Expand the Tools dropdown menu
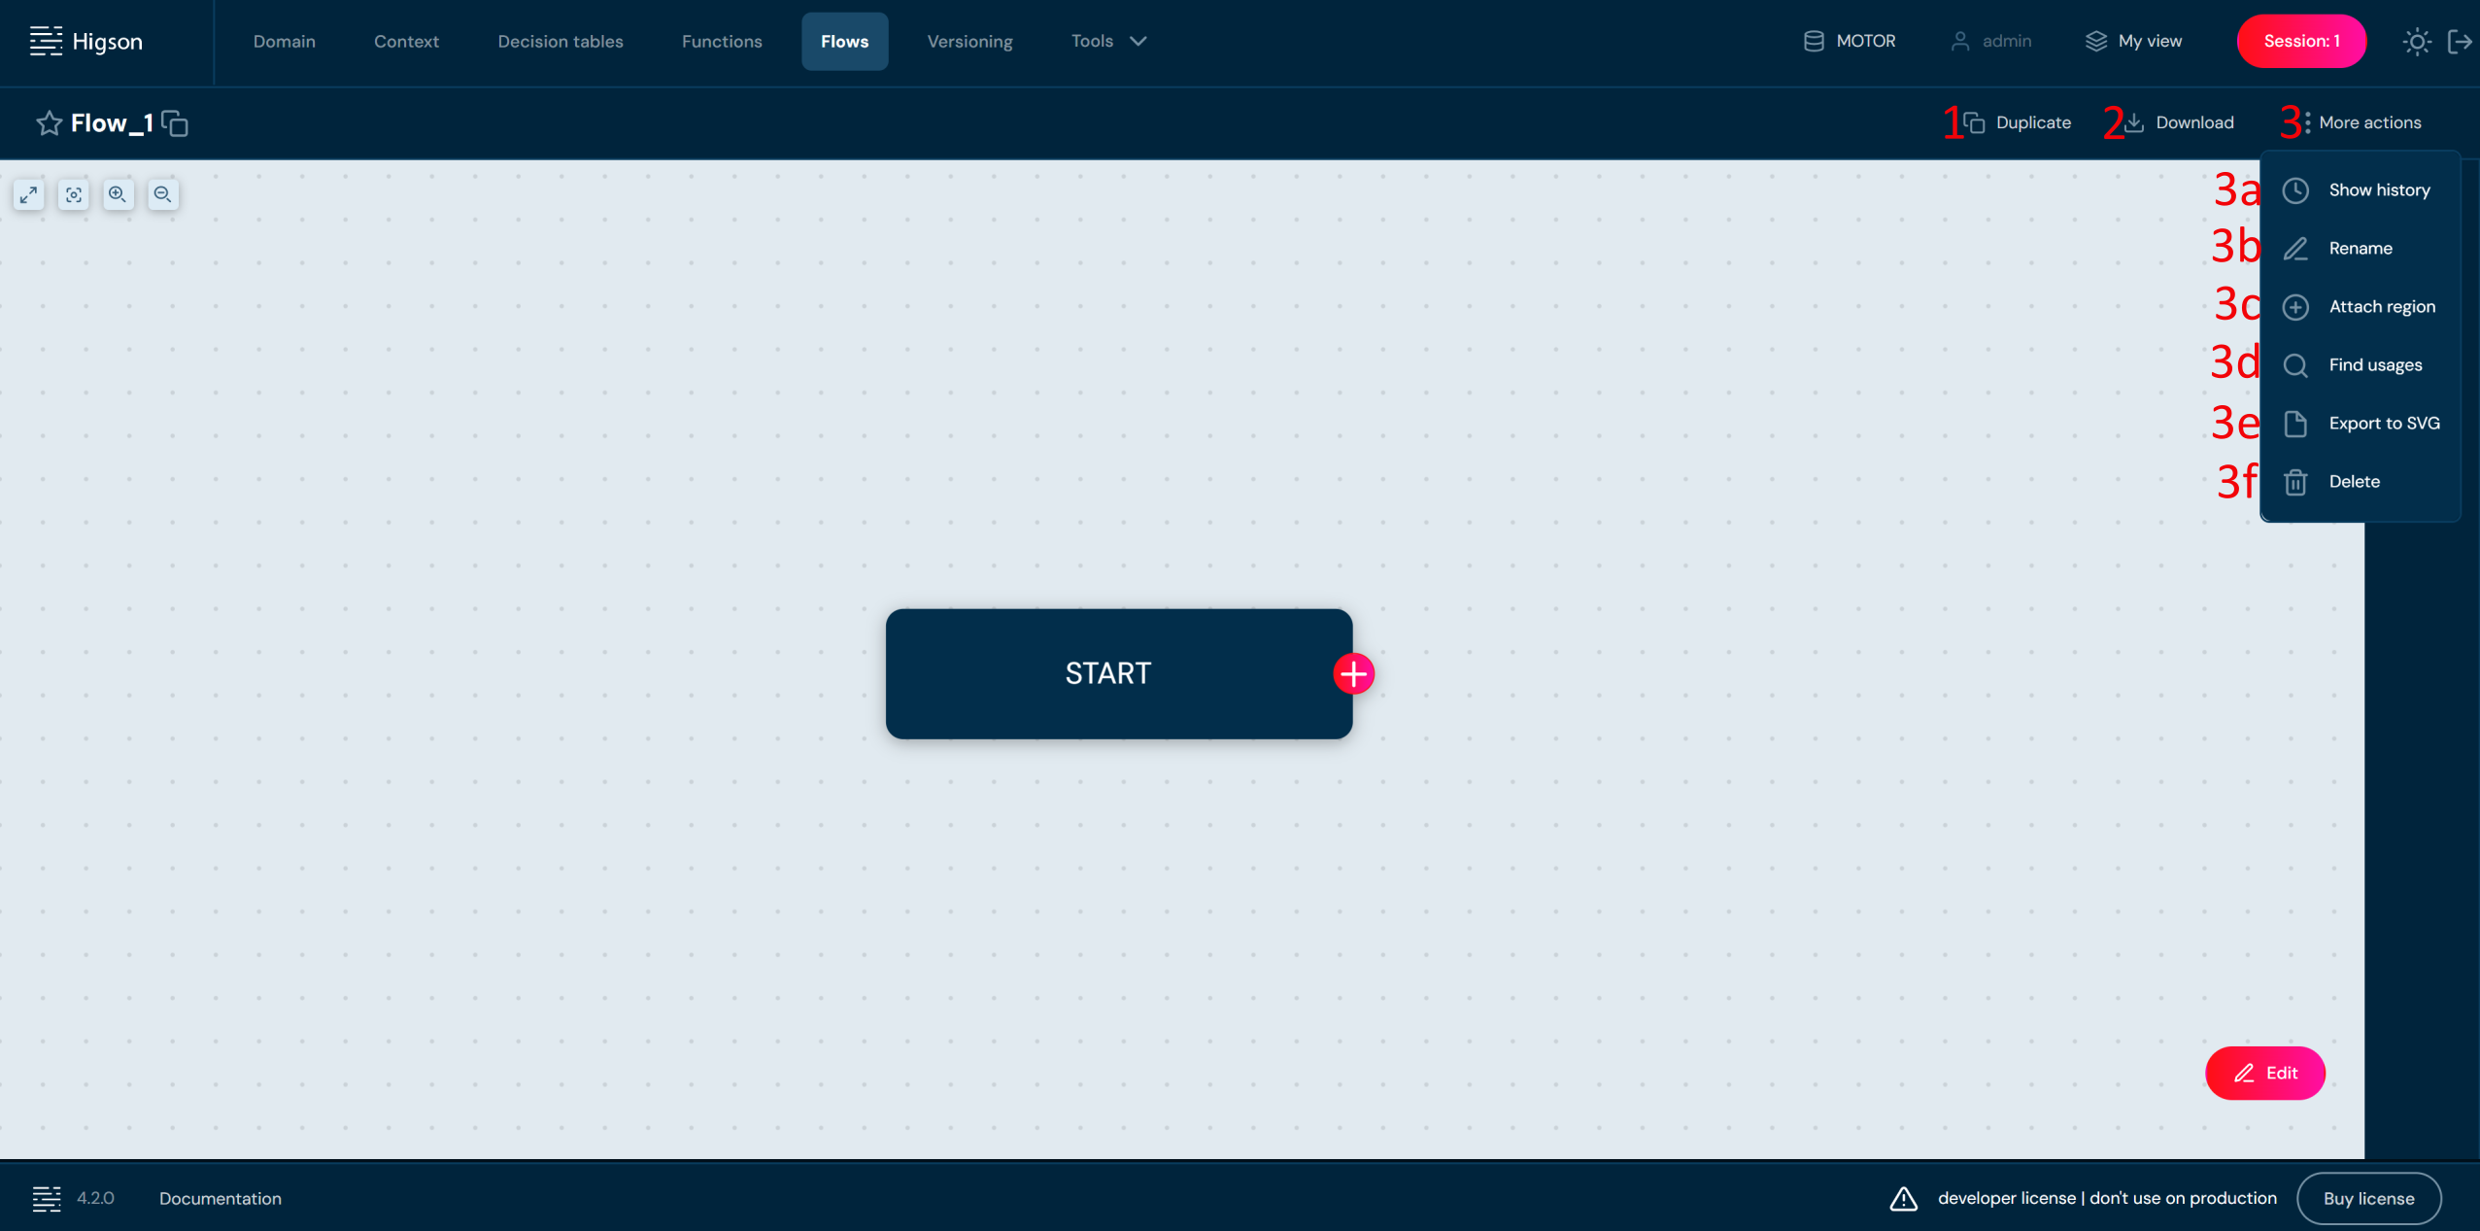The width and height of the screenshot is (2480, 1231). [1108, 41]
